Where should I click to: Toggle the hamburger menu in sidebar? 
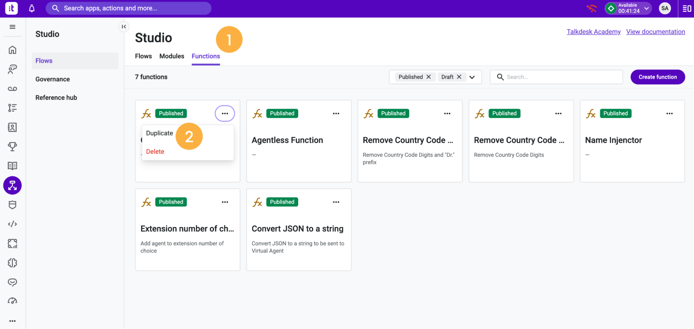pyautogui.click(x=12, y=27)
